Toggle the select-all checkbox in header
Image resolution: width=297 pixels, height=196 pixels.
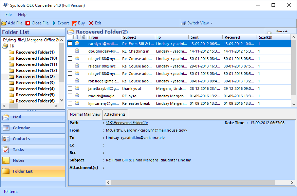pyautogui.click(x=70, y=37)
